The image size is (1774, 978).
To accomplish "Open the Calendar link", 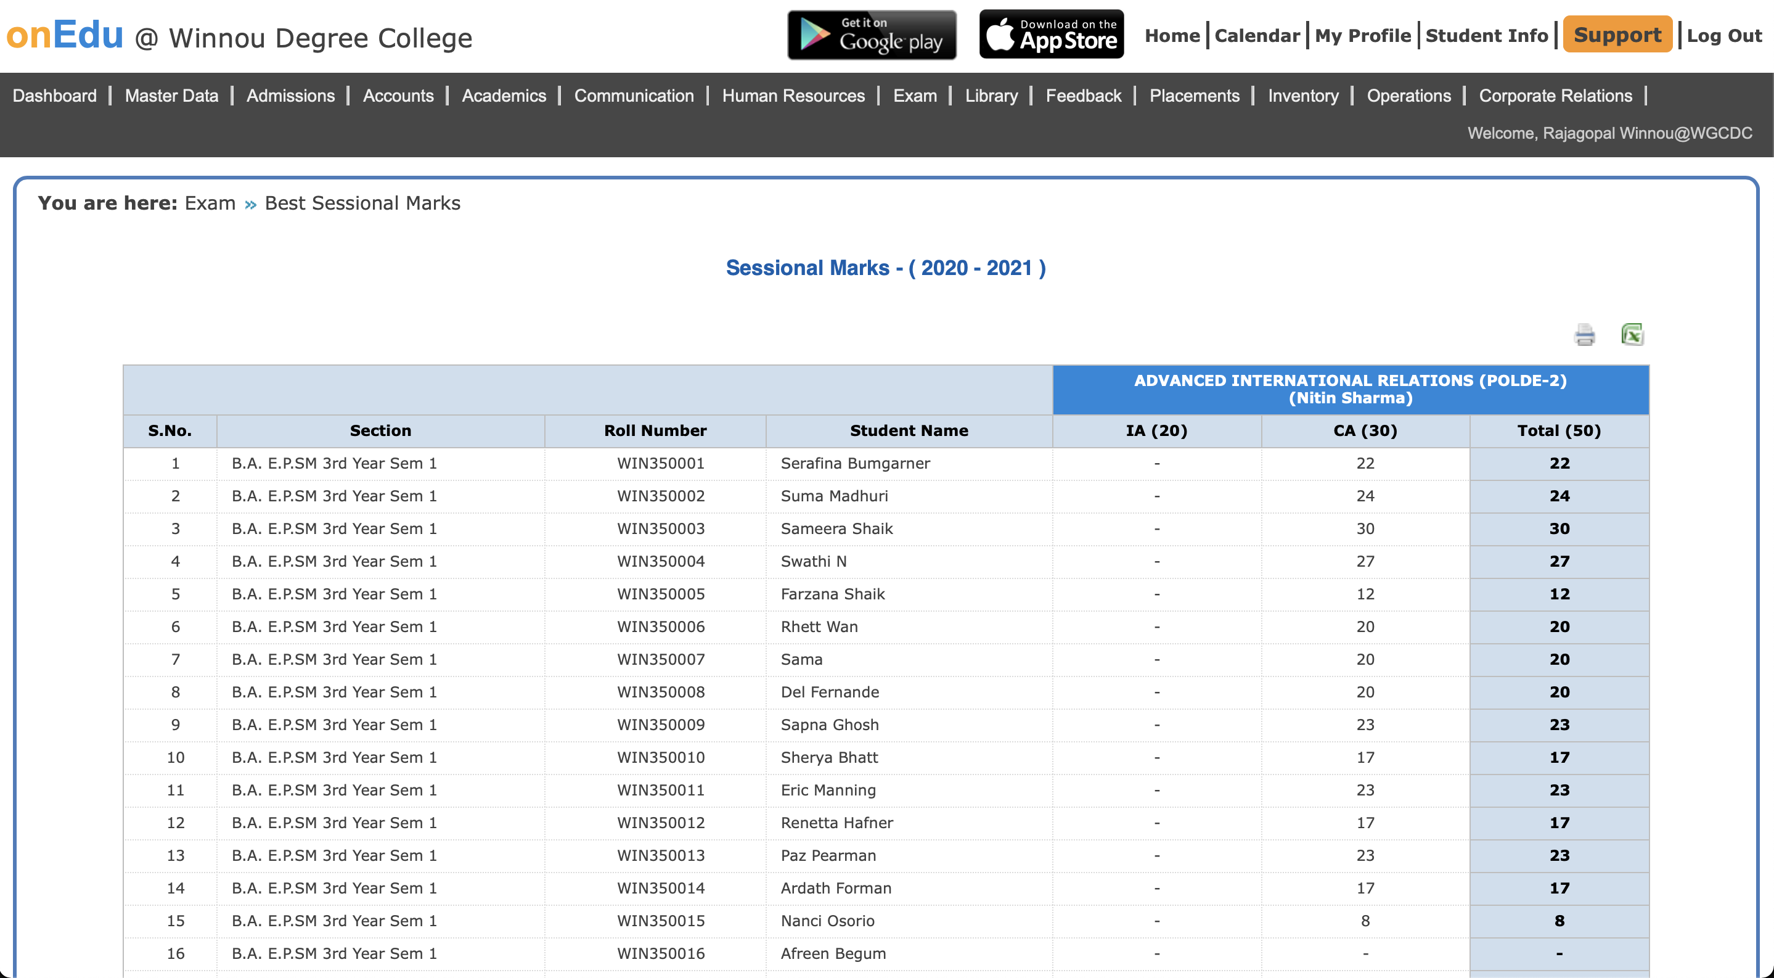I will [1257, 36].
